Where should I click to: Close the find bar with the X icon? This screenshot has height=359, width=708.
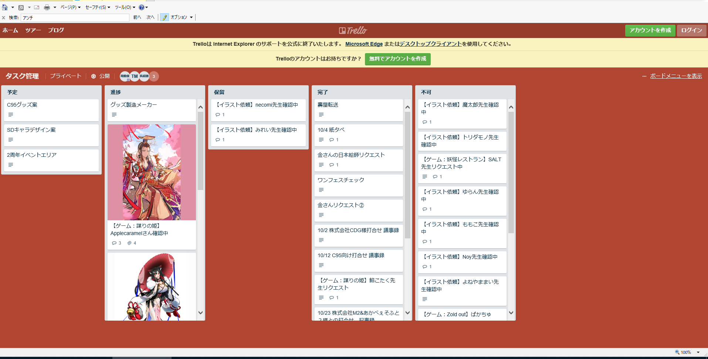pyautogui.click(x=4, y=17)
